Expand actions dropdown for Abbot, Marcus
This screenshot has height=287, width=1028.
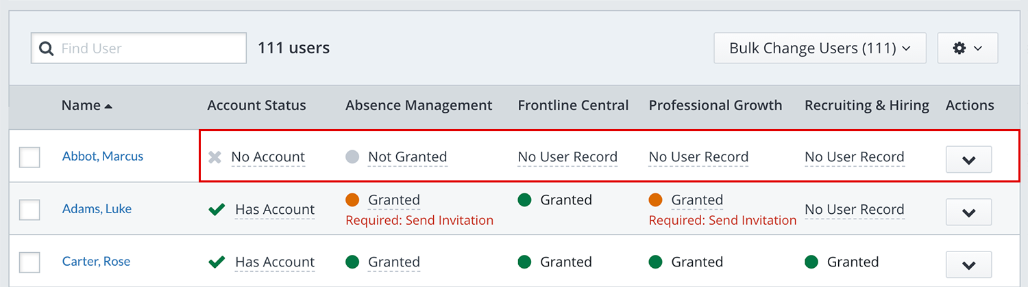(968, 160)
